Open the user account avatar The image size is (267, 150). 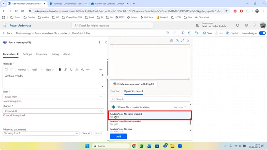click(x=263, y=26)
